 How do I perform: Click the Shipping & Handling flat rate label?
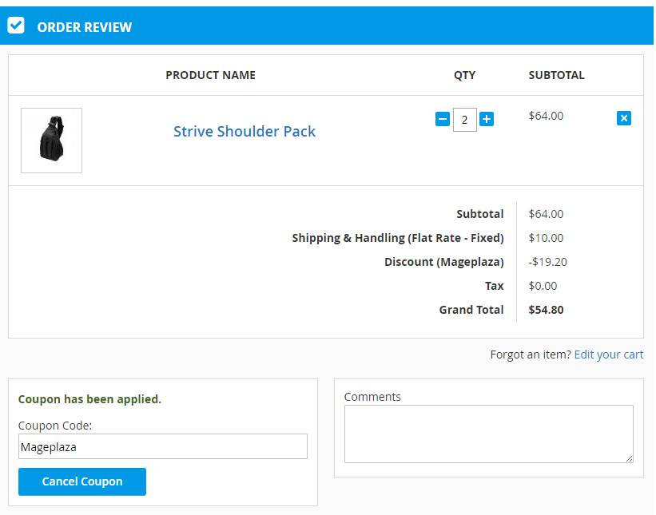tap(397, 238)
